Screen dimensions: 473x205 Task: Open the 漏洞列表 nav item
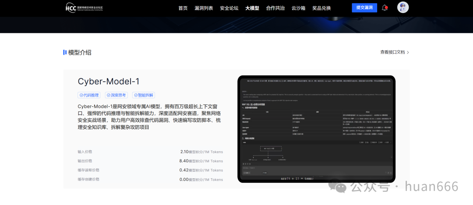pos(204,8)
